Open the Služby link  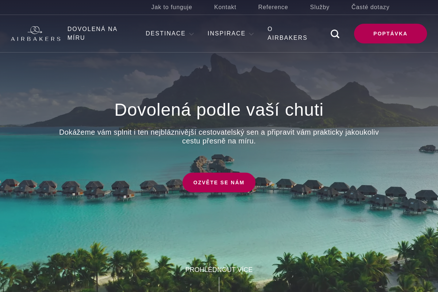320,7
